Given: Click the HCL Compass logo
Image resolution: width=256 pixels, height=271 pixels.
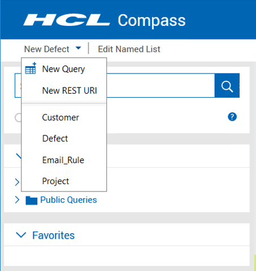Looking at the screenshot, I should (x=105, y=20).
